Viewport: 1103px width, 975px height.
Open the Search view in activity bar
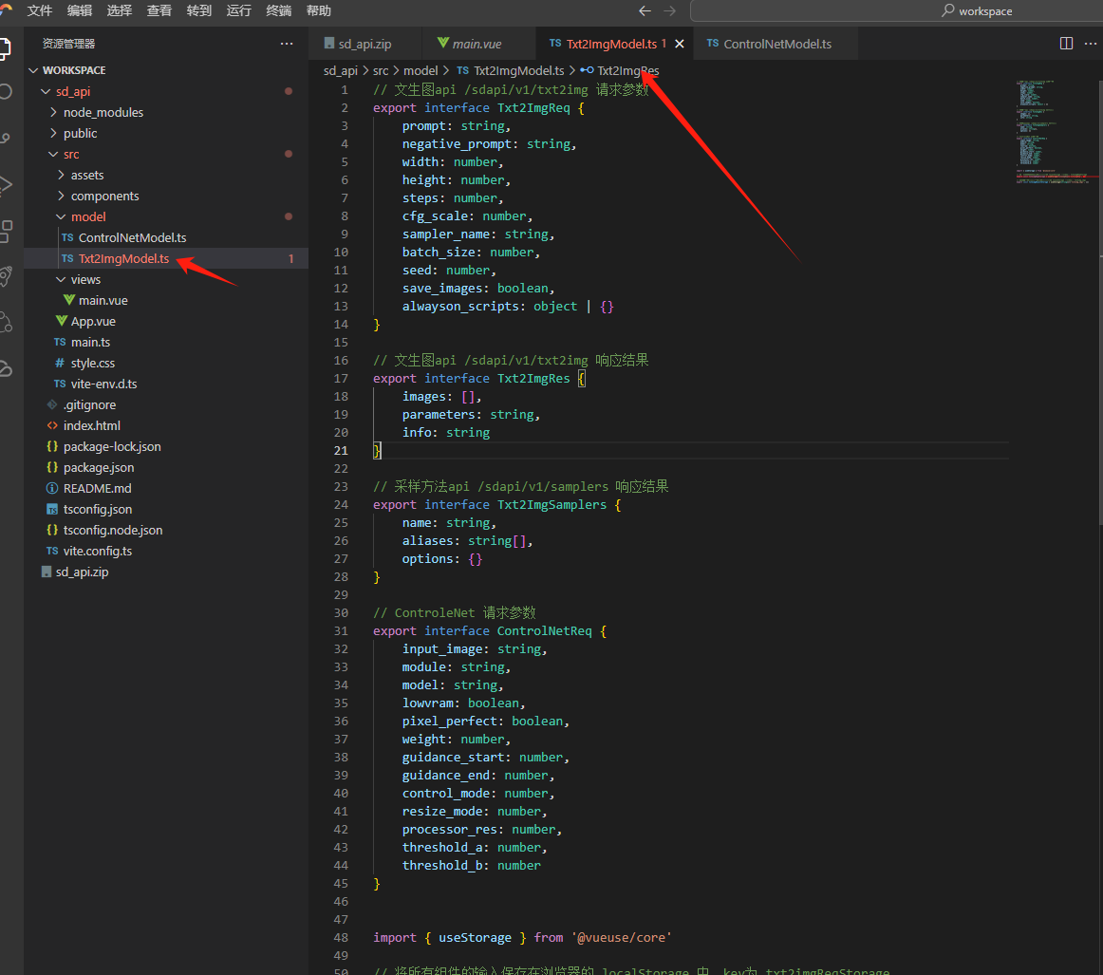point(6,92)
